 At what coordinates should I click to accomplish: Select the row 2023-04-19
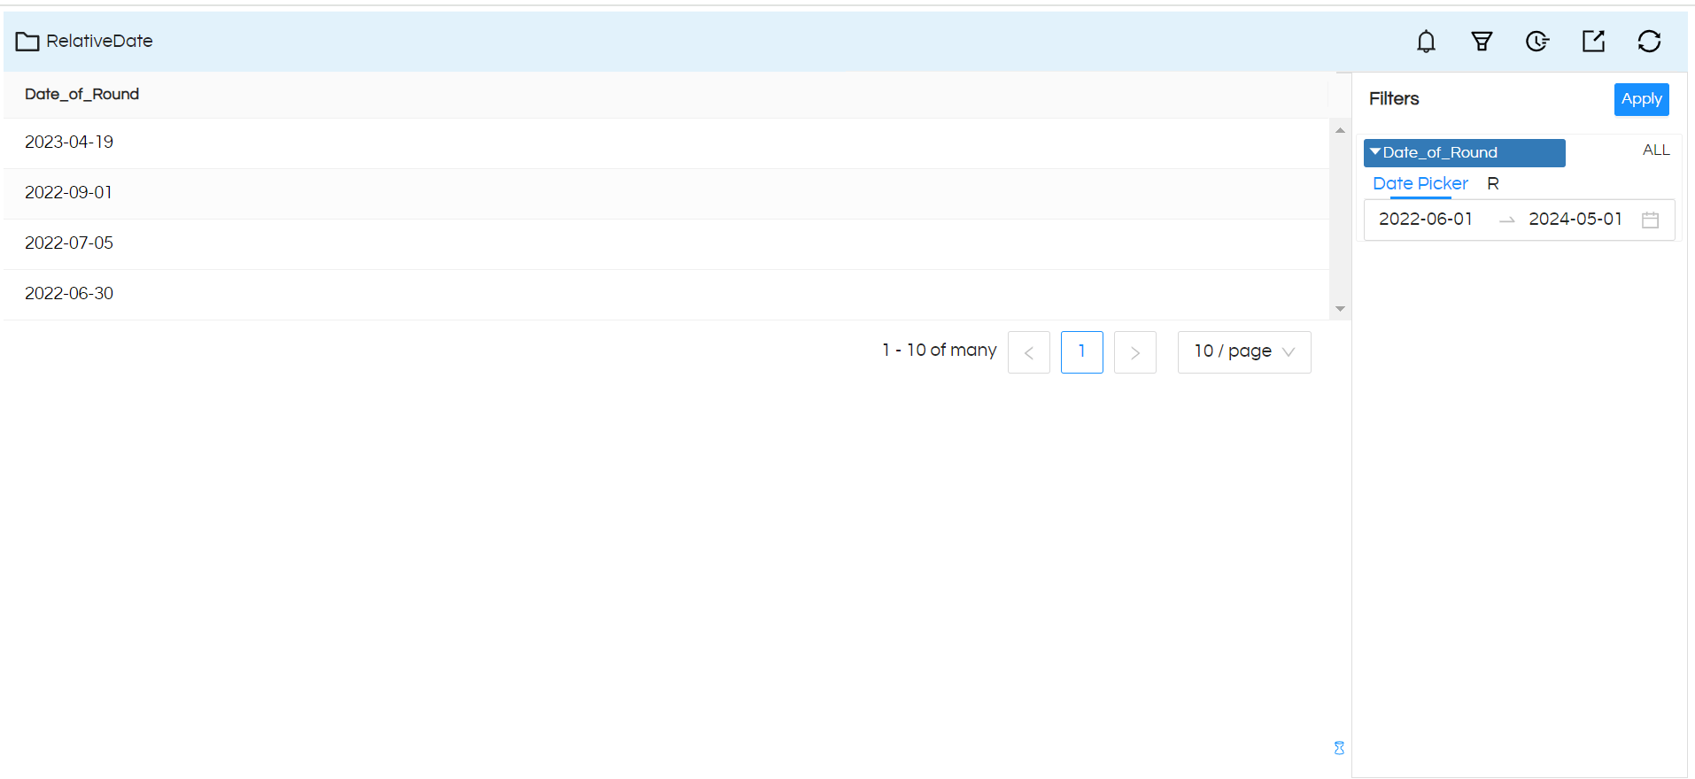666,143
